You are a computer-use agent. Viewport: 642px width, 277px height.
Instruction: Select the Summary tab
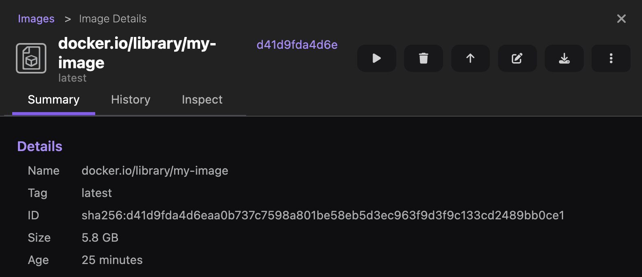coord(53,100)
